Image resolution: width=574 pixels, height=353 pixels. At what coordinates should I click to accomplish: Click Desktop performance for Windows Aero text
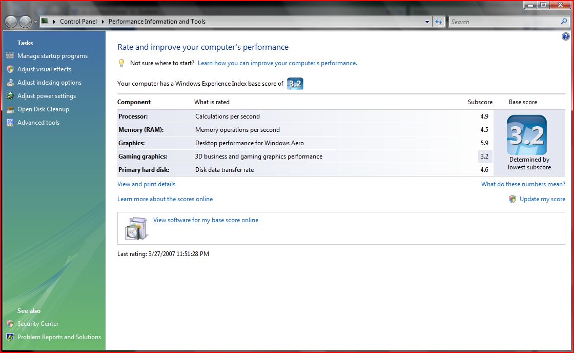pos(249,143)
